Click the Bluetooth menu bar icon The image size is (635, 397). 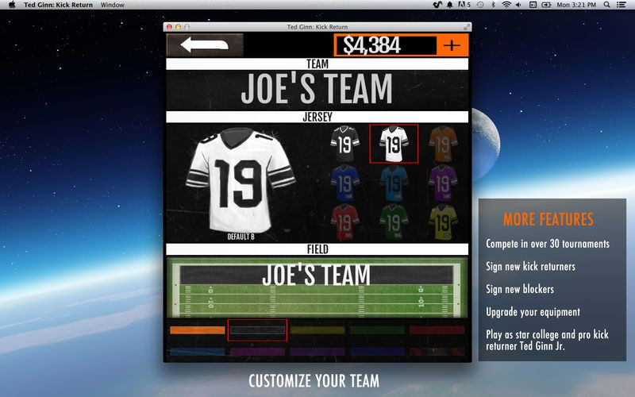pos(493,5)
